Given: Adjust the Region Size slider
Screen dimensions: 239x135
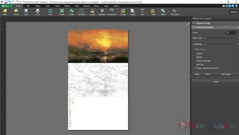Looking at the screenshot, I should point(220,38).
